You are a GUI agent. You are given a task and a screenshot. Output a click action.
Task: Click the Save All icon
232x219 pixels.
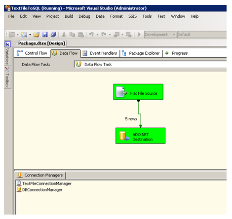pyautogui.click(x=53, y=35)
